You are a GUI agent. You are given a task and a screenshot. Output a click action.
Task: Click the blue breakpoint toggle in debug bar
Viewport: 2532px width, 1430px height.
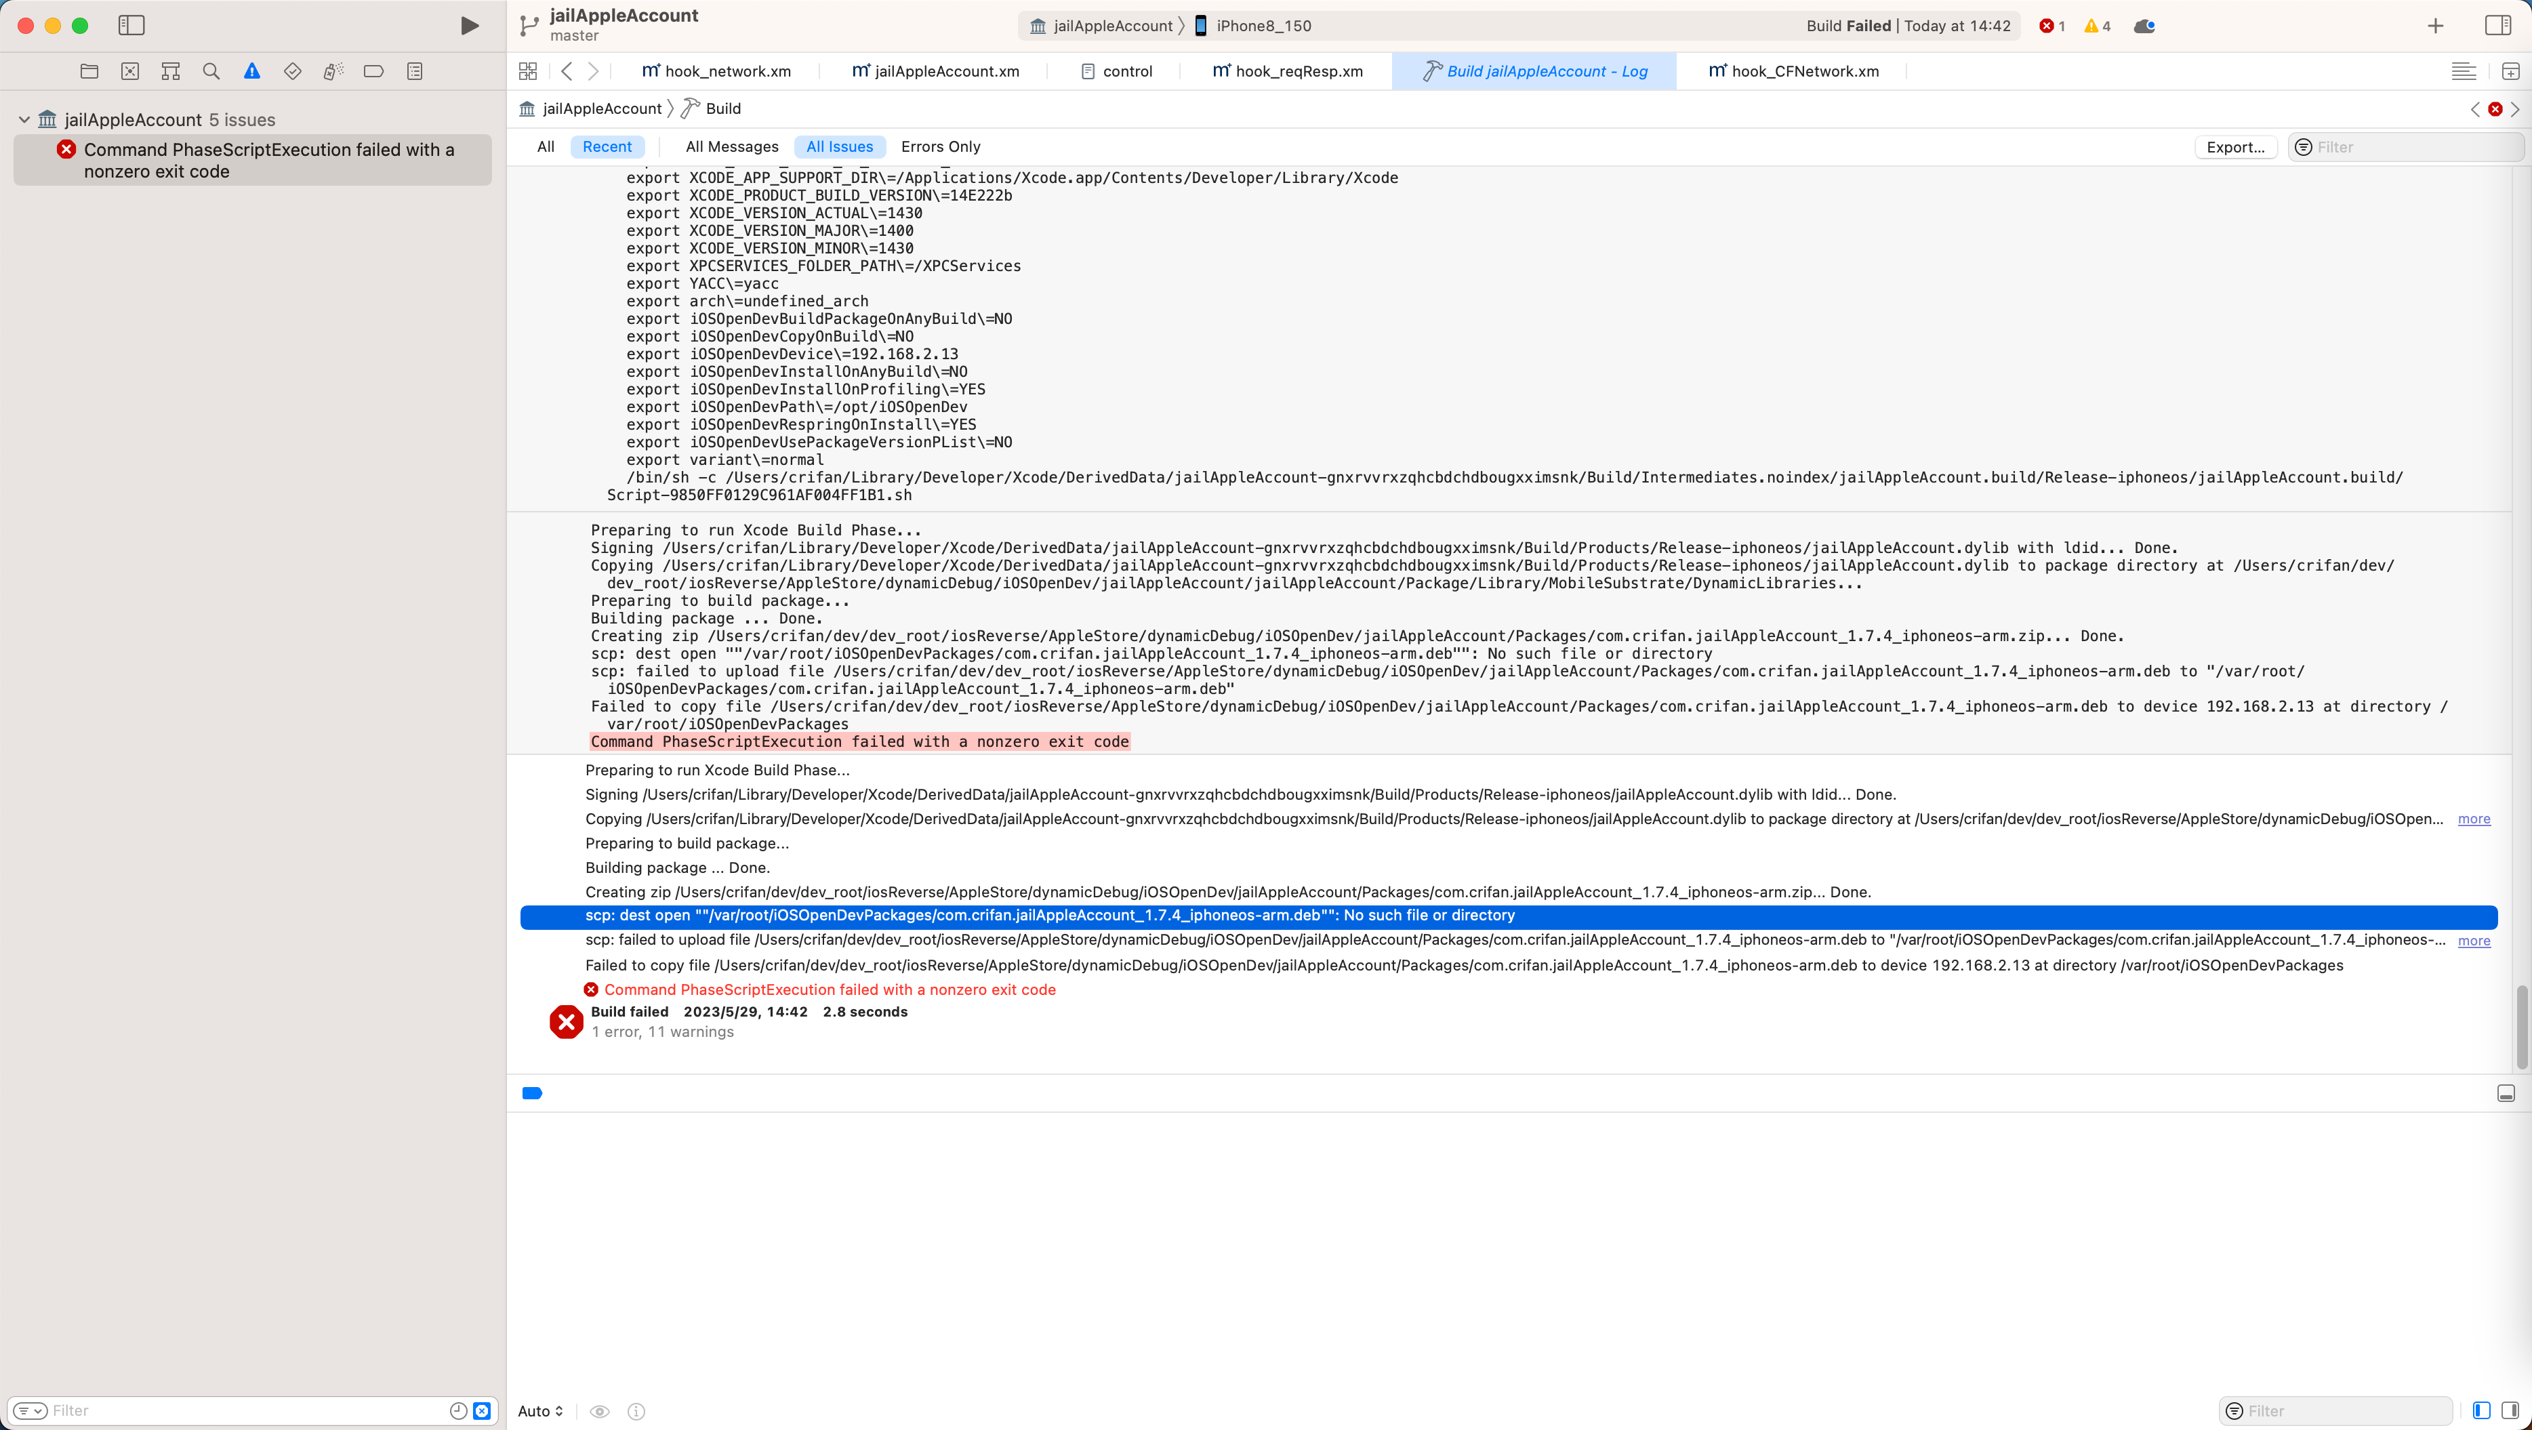point(532,1094)
